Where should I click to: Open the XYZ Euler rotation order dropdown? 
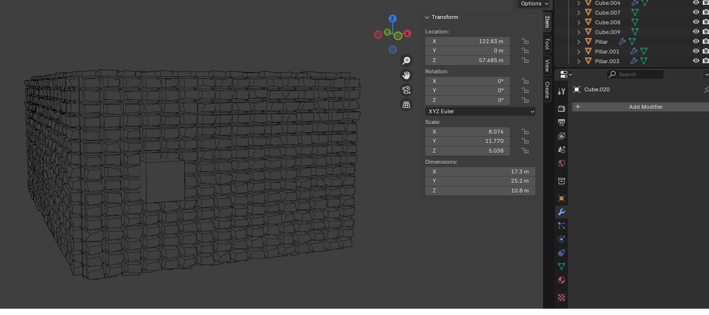click(x=480, y=111)
